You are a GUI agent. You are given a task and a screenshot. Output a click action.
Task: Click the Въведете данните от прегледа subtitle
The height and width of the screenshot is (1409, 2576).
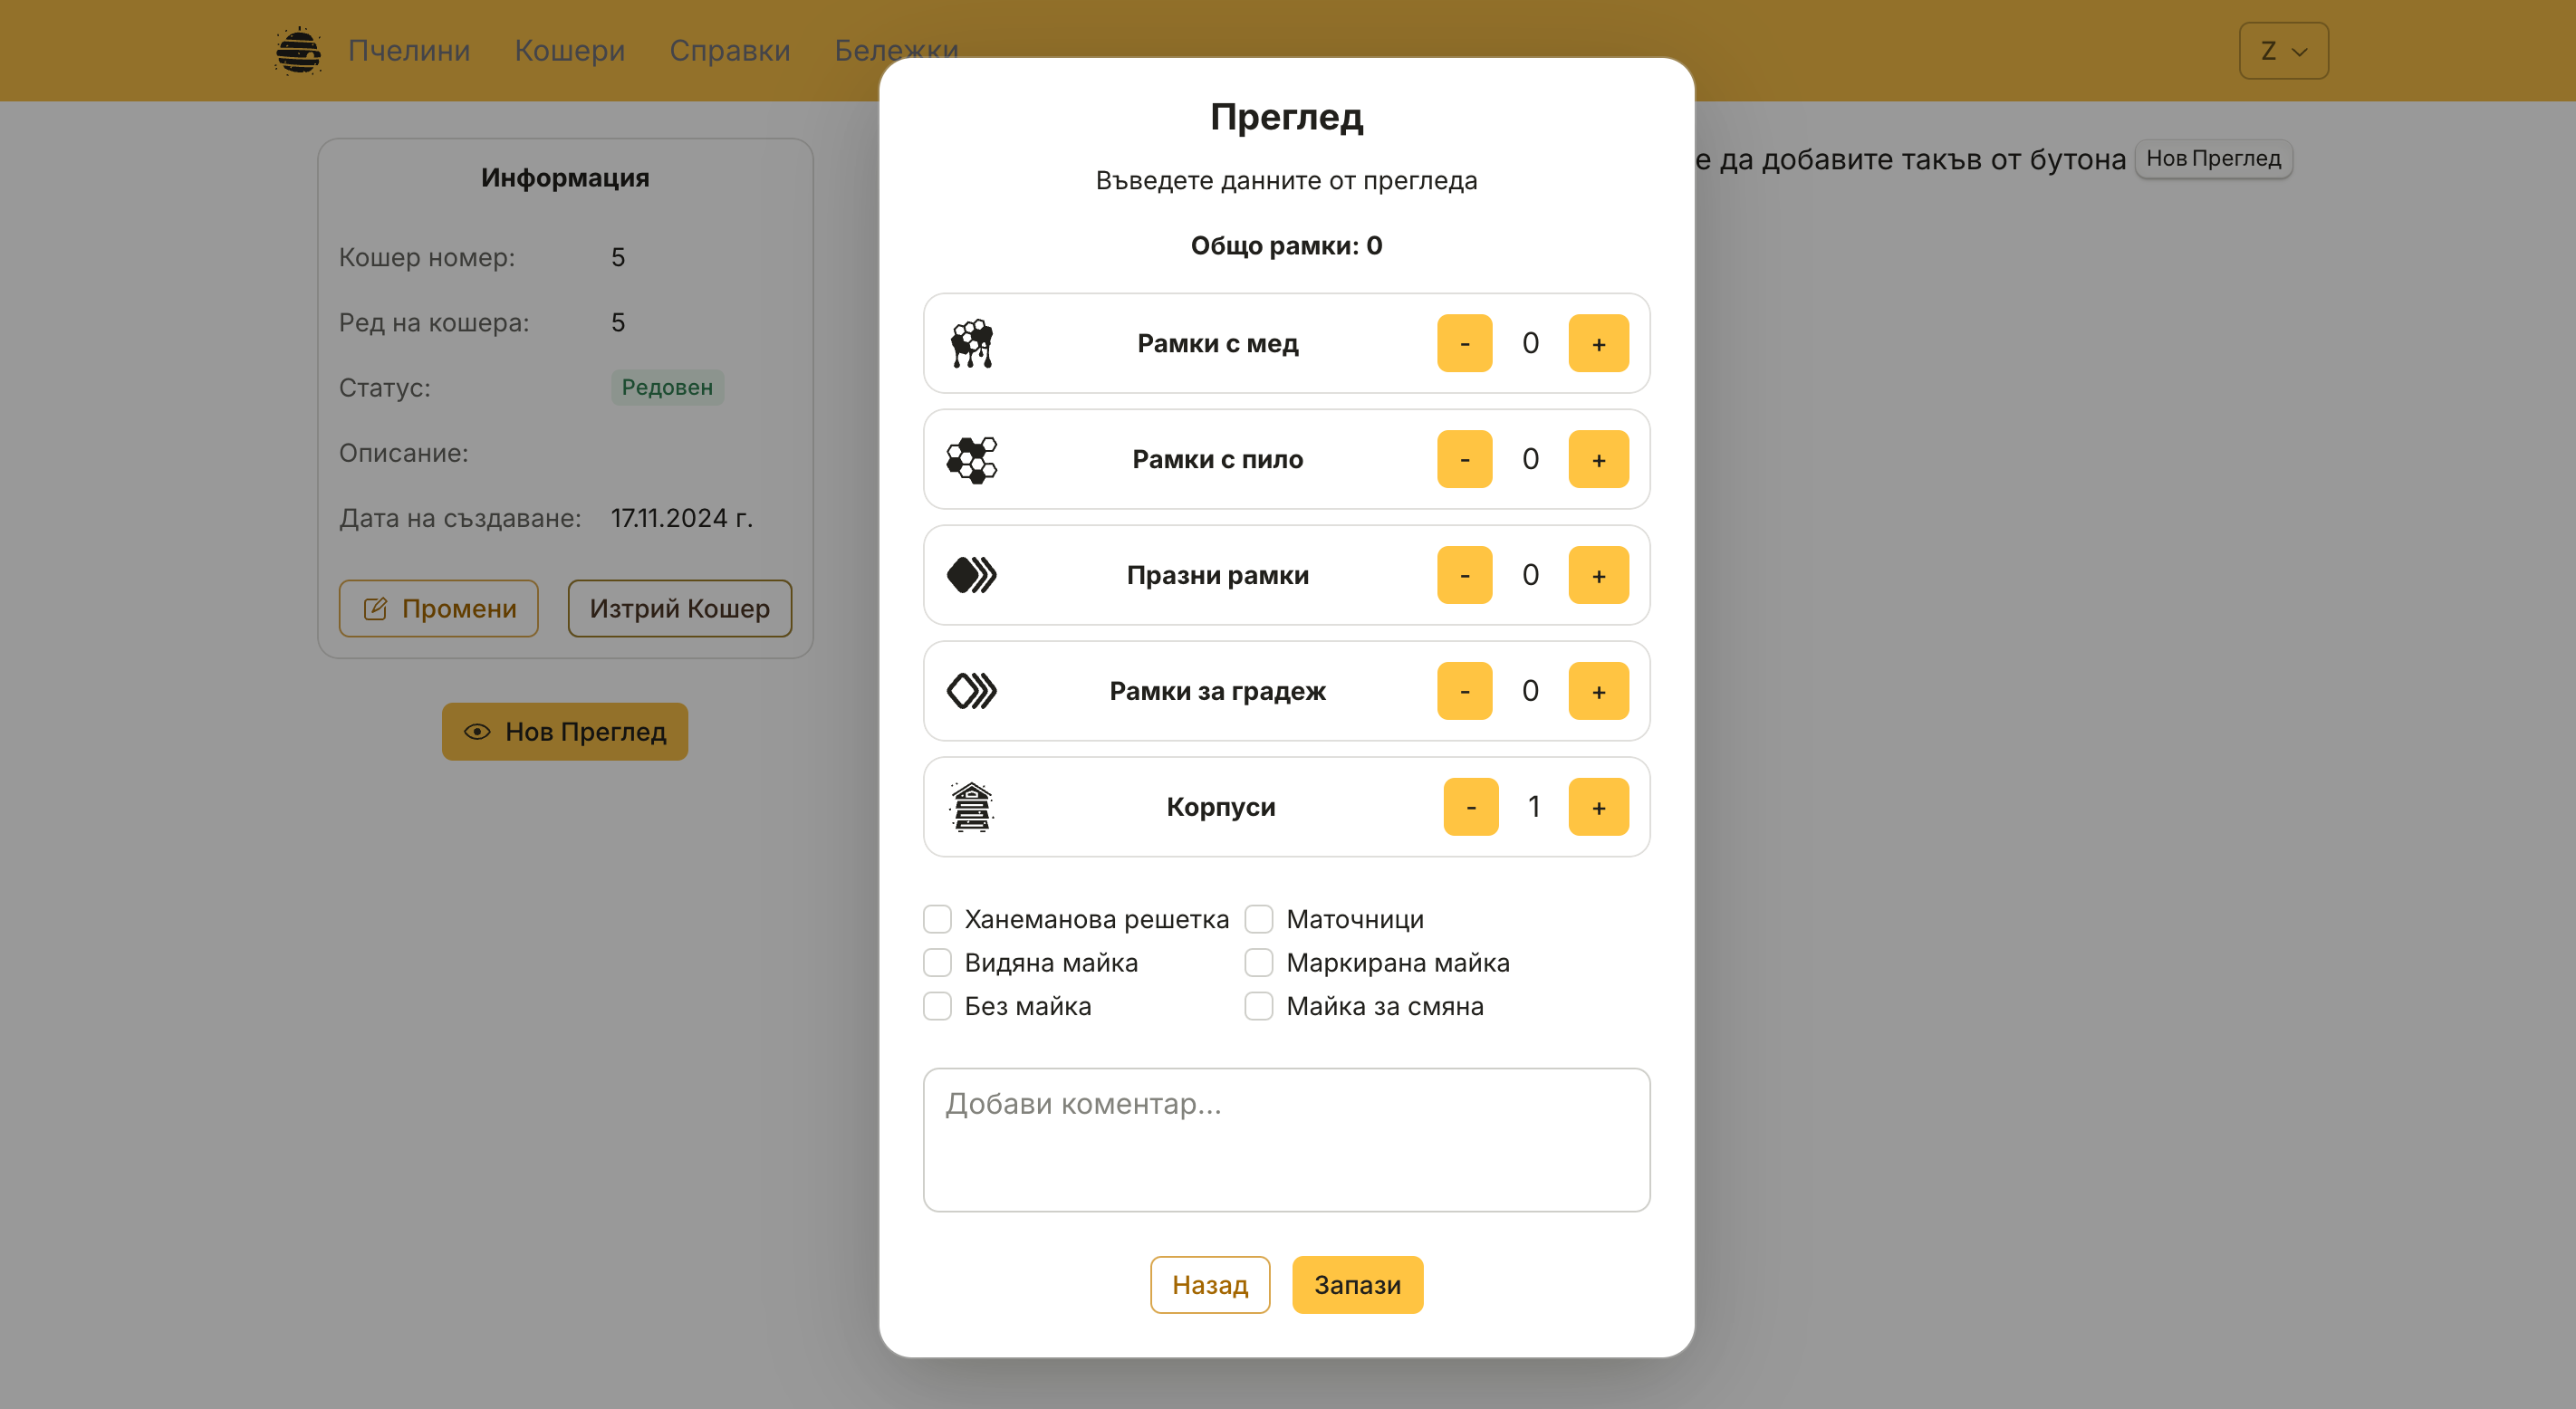1286,181
